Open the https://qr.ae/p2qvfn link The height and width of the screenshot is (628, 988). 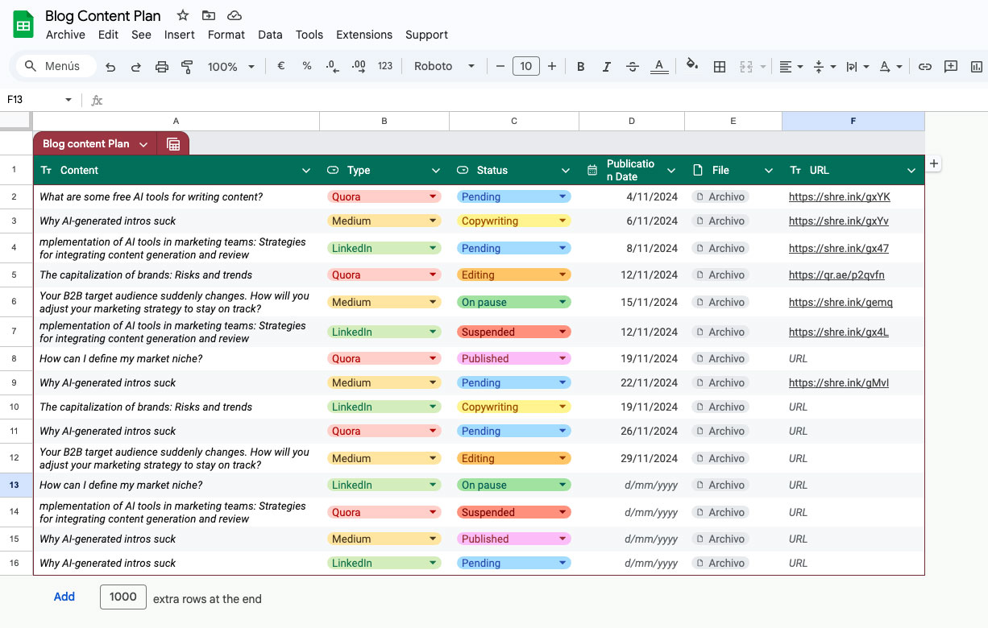[836, 275]
